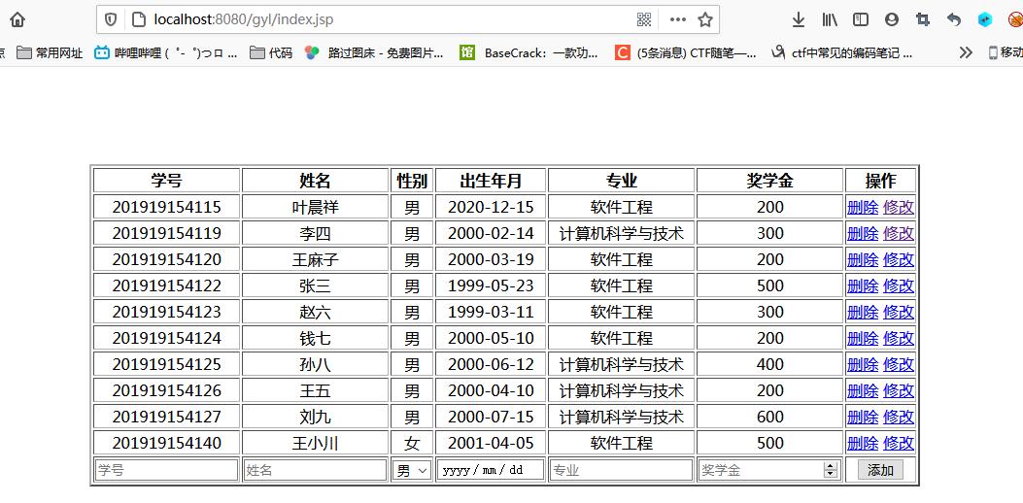Open the library bookshelf icon
The image size is (1023, 503).
[830, 19]
